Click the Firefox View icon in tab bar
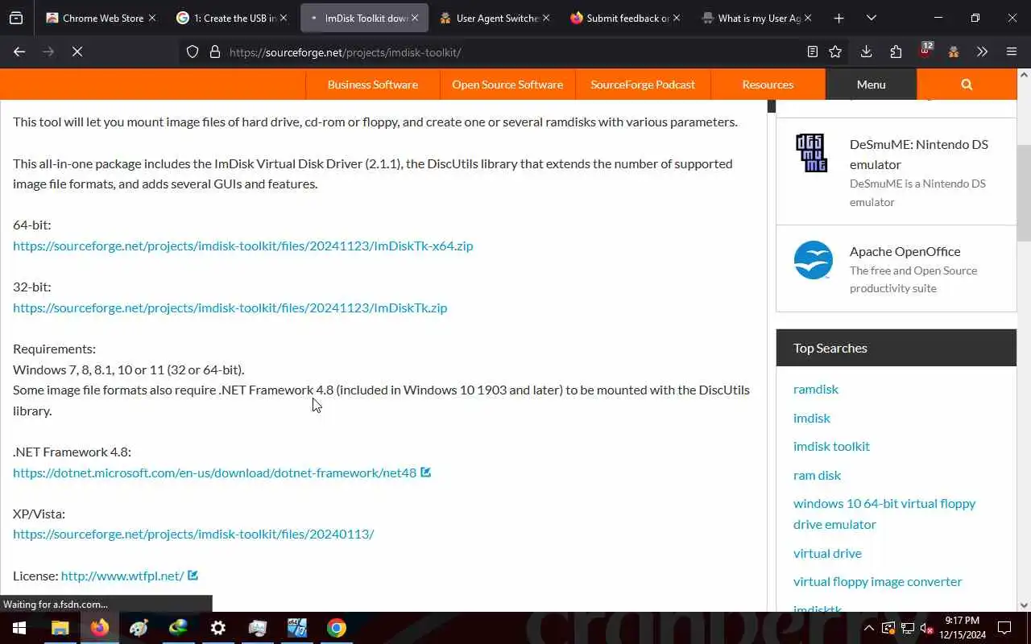The height and width of the screenshot is (644, 1031). pos(16,18)
